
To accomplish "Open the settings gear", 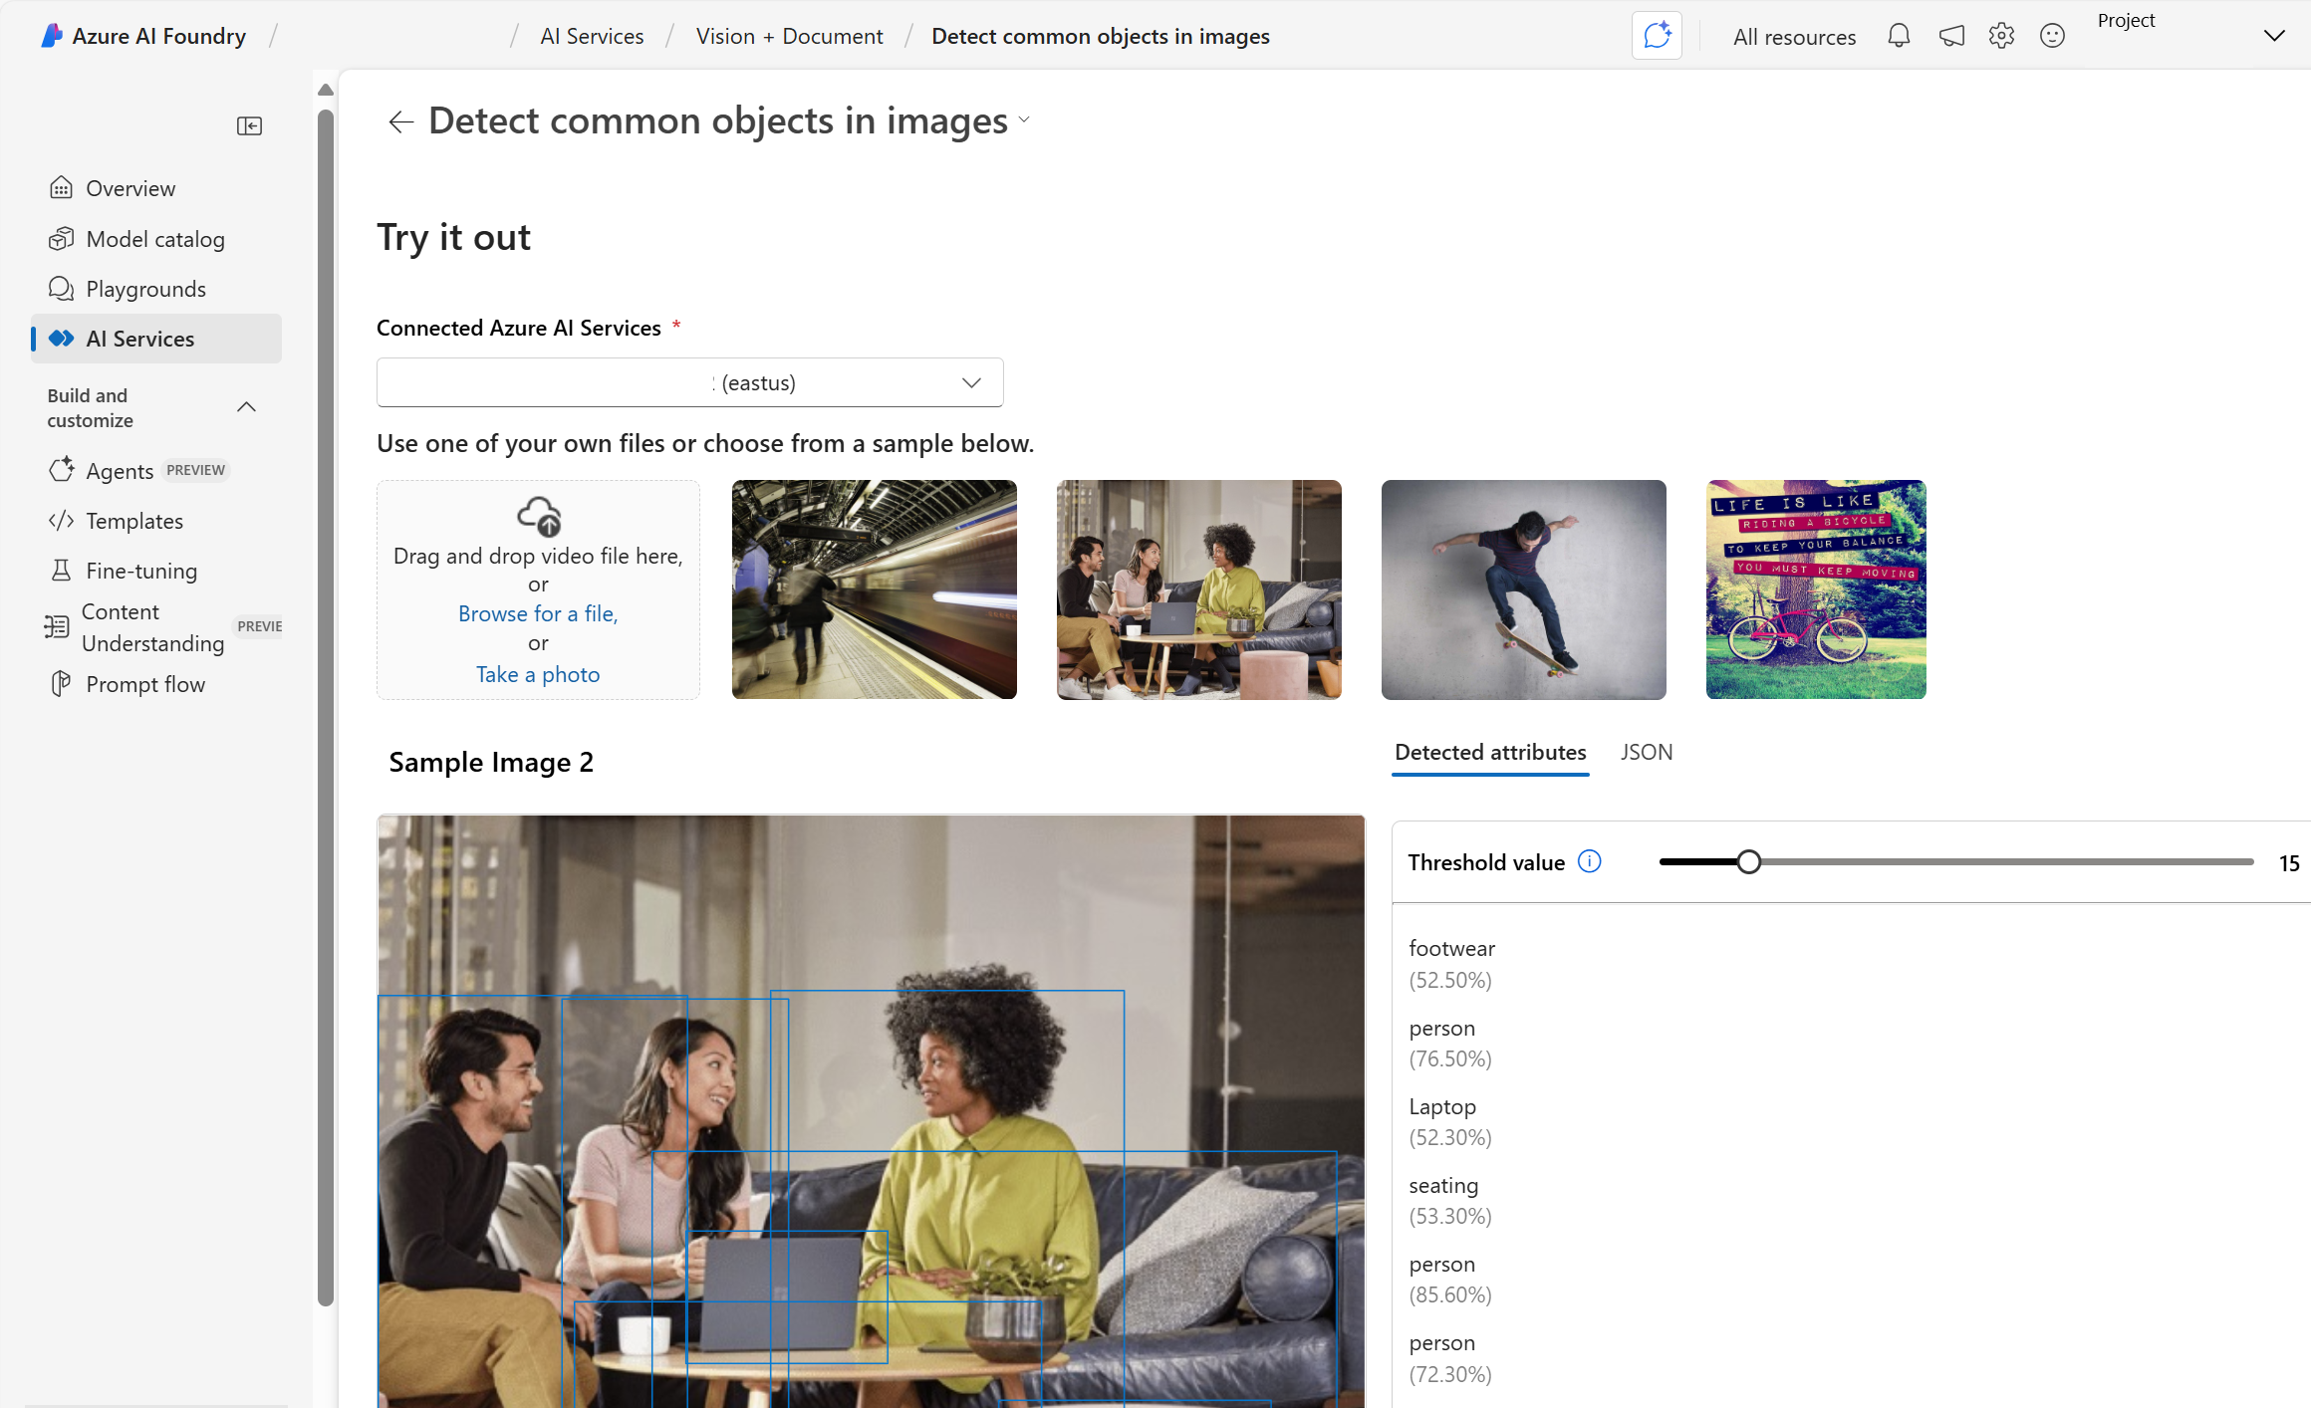I will point(2001,36).
